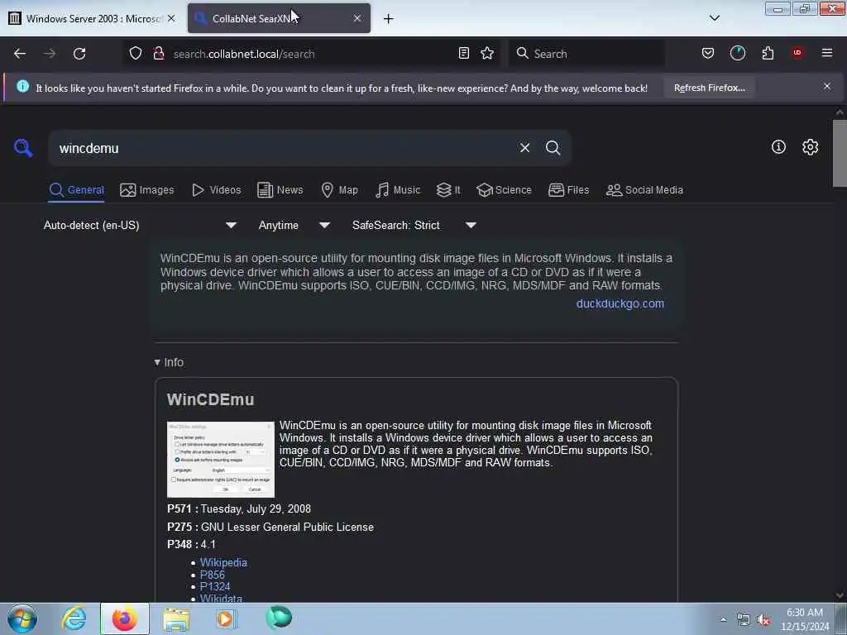This screenshot has height=635, width=847.
Task: Open the Wikipedia link
Action: click(x=223, y=562)
